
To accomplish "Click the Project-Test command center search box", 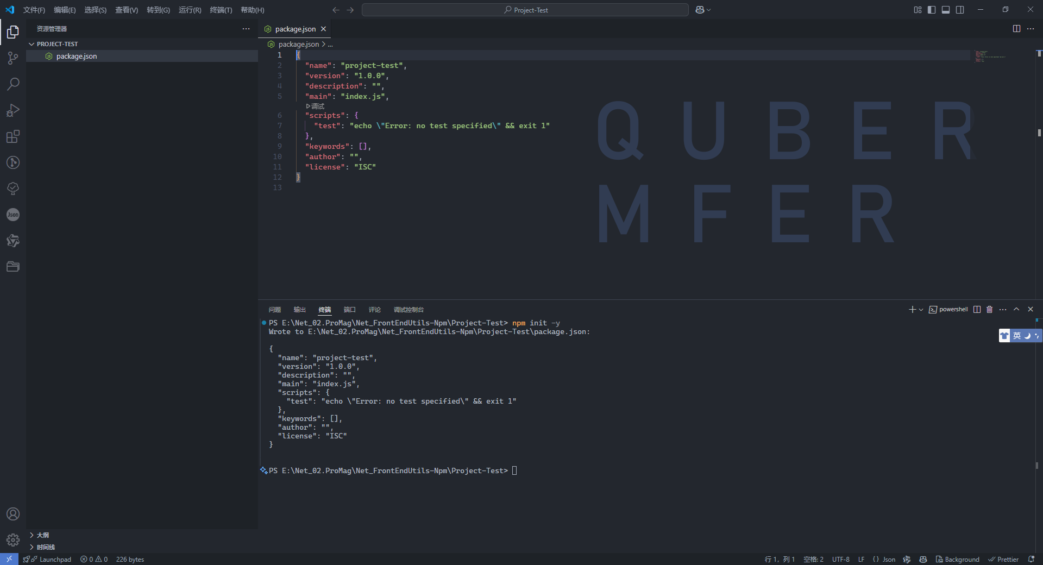I will click(x=525, y=10).
